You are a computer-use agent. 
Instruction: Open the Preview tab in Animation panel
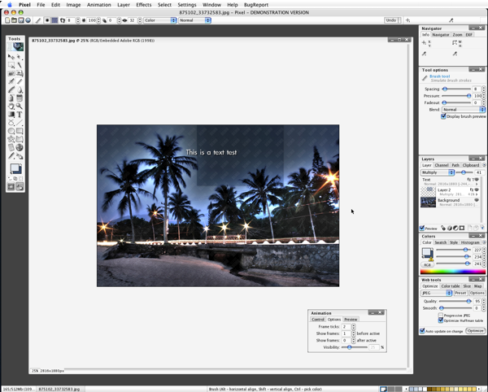pyautogui.click(x=351, y=320)
